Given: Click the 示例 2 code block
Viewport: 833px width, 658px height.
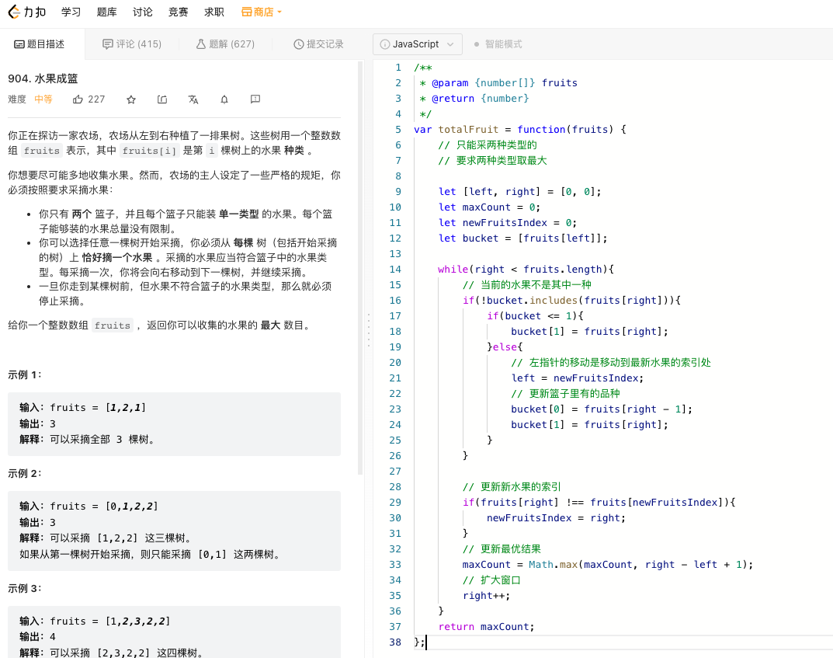Looking at the screenshot, I should pyautogui.click(x=174, y=531).
